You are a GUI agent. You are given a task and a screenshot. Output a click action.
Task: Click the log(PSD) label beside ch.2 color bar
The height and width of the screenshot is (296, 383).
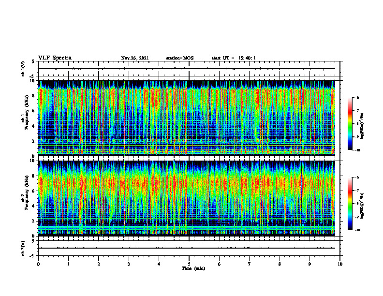(362, 206)
